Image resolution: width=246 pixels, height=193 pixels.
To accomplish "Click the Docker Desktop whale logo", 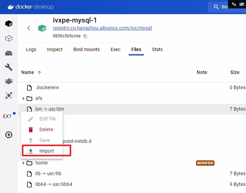I will (x=11, y=7).
